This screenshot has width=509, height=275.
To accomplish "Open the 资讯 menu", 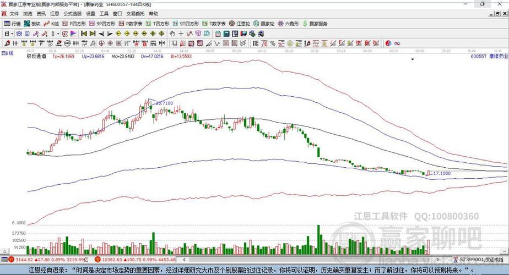I will [x=41, y=14].
